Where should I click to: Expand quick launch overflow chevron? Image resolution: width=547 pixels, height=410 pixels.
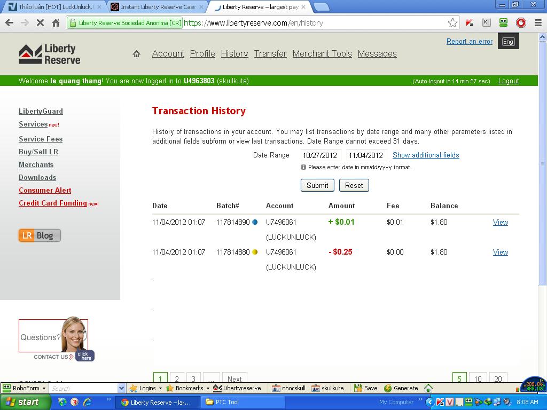coord(108,399)
